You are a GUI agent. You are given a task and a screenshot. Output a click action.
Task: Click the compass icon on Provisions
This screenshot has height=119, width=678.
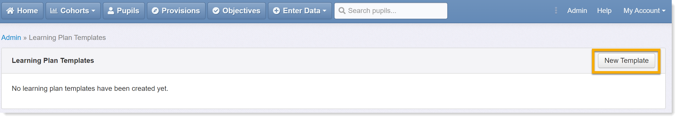coord(155,11)
